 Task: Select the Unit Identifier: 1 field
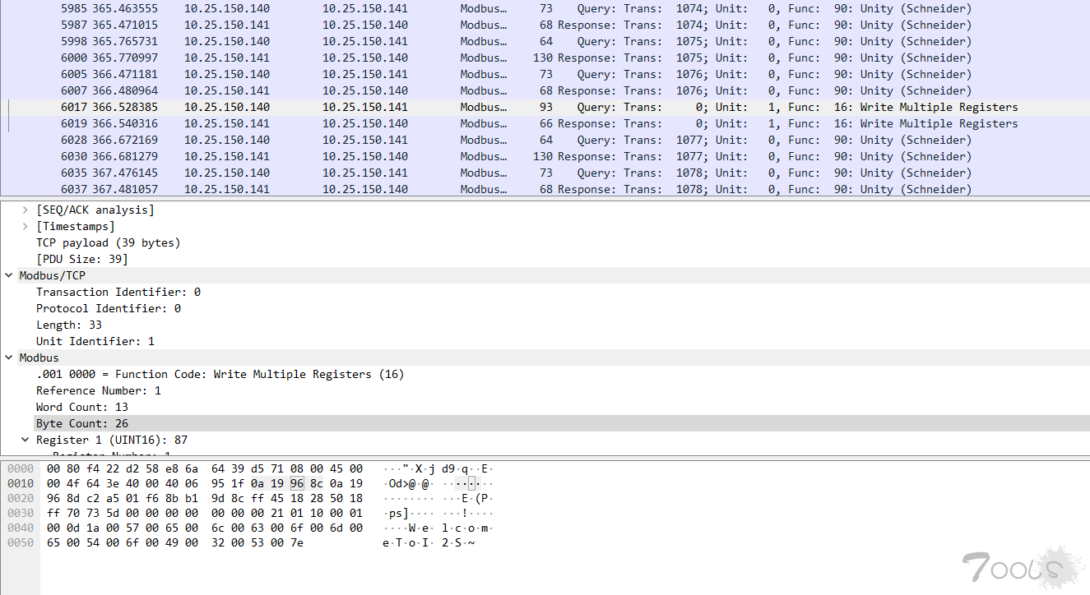click(x=95, y=341)
